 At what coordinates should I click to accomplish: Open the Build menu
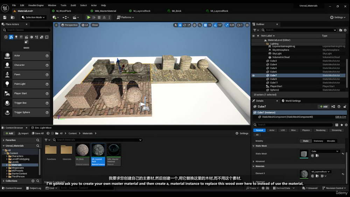pos(73,5)
